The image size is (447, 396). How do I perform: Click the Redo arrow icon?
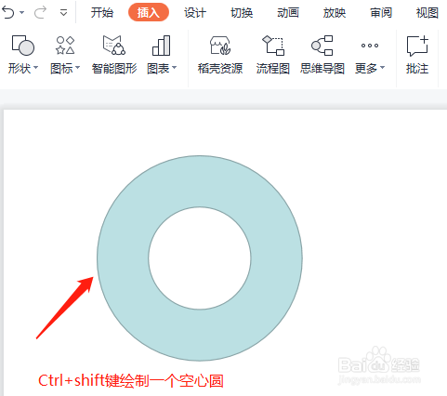point(40,13)
